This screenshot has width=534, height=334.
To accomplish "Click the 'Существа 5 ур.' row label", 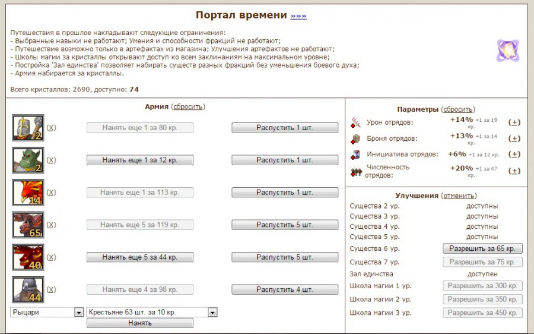I will [x=374, y=237].
